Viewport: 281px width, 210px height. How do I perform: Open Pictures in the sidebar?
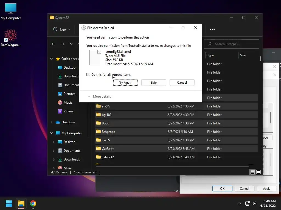[66, 94]
